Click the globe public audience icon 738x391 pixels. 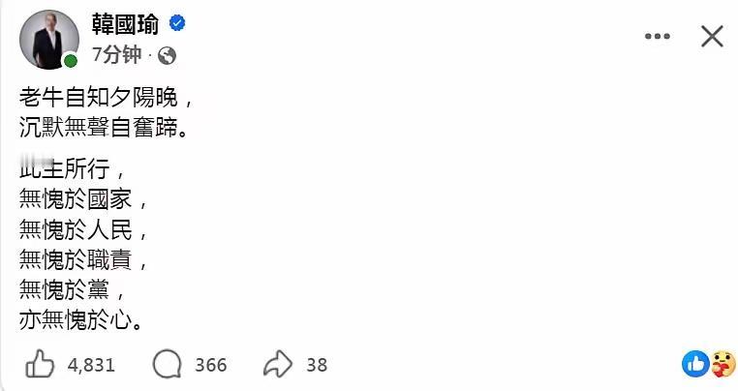coord(166,55)
